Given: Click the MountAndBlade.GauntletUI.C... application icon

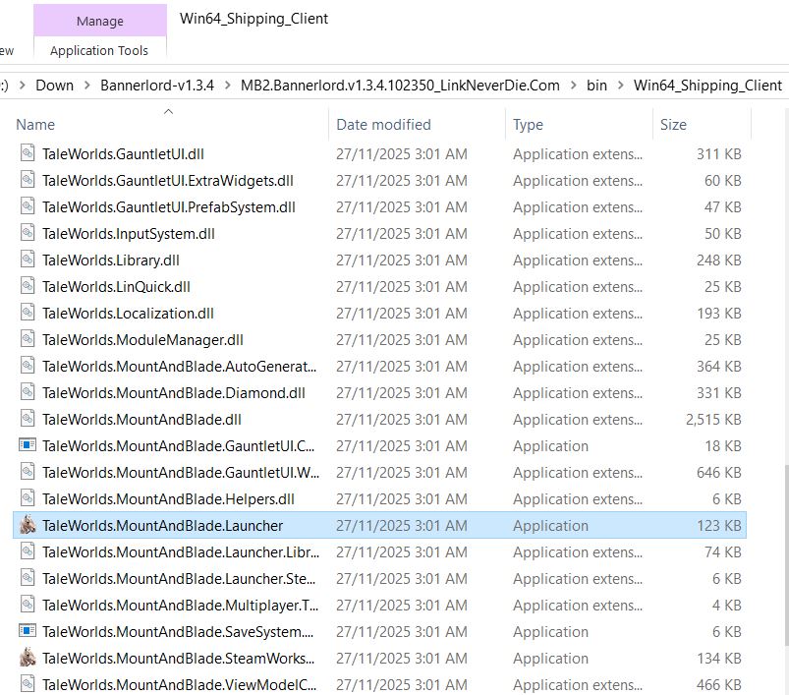Looking at the screenshot, I should [28, 445].
